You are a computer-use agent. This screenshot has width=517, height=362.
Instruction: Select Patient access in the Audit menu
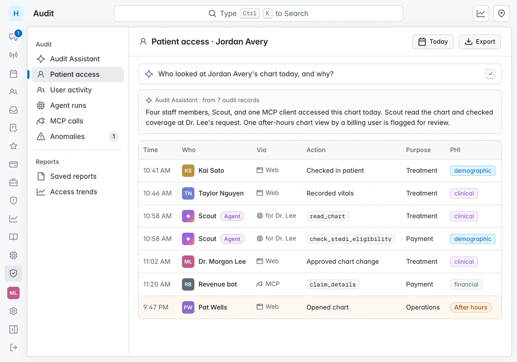[x=78, y=74]
